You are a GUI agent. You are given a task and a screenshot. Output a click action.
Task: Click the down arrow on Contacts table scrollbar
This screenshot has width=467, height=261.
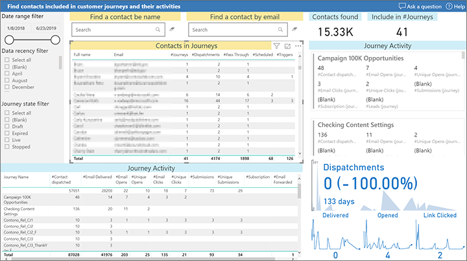pyautogui.click(x=300, y=153)
